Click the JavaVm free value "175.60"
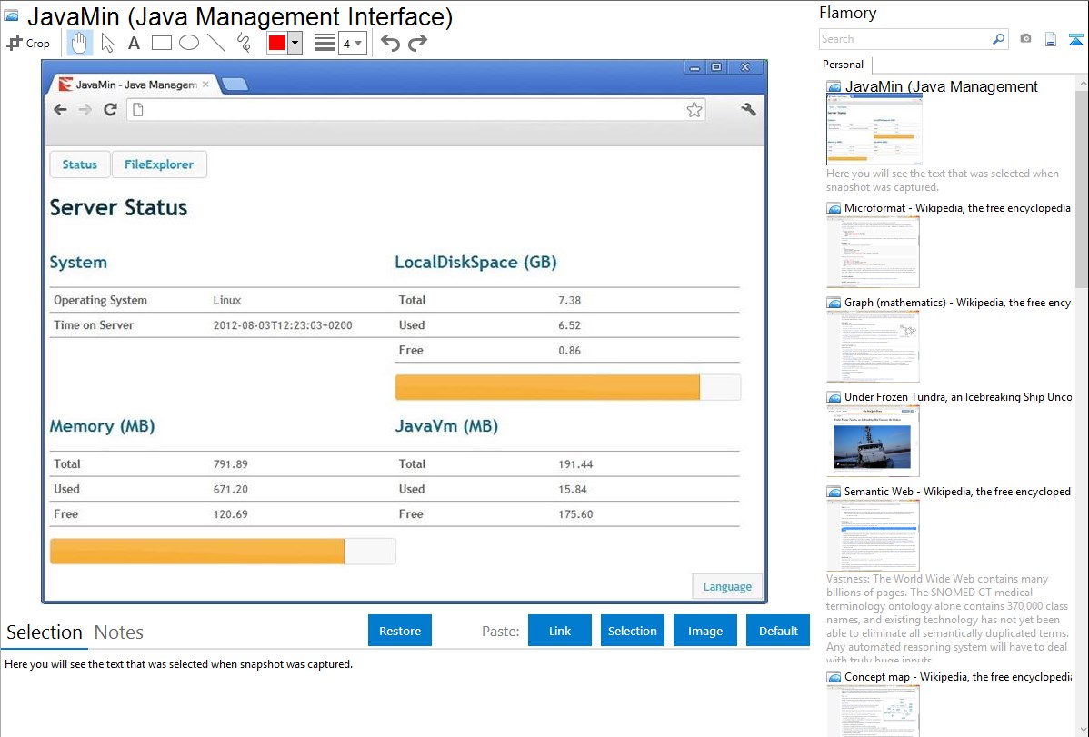 [x=575, y=514]
